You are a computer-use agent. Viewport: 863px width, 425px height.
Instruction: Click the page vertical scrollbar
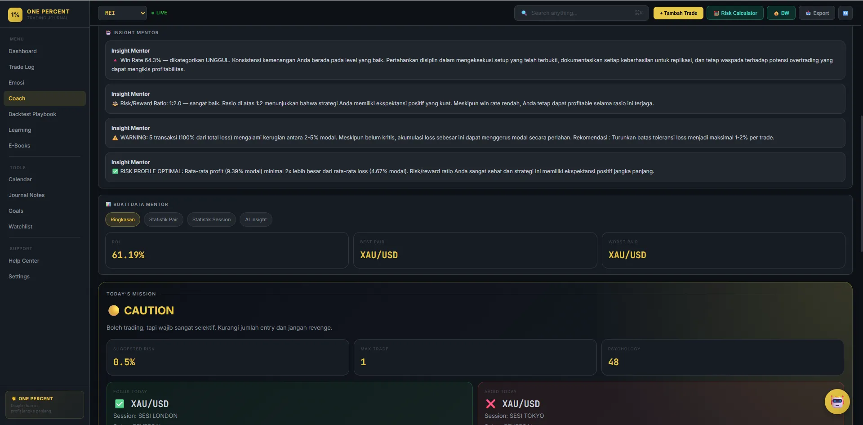pyautogui.click(x=861, y=183)
